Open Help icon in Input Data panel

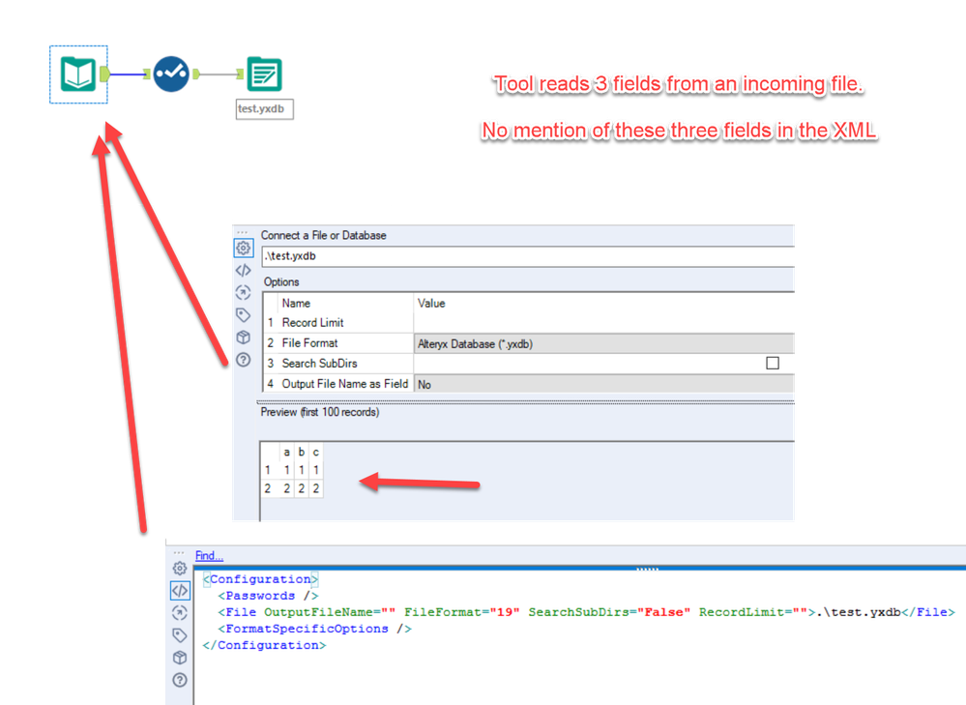tap(244, 360)
